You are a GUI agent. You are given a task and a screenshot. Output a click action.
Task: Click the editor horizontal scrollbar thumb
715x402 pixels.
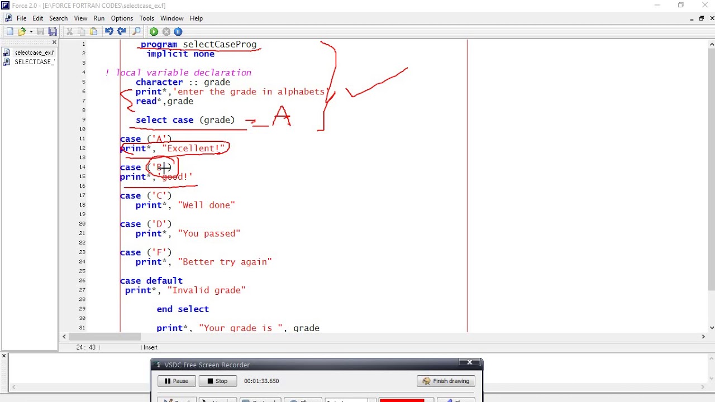click(x=105, y=336)
